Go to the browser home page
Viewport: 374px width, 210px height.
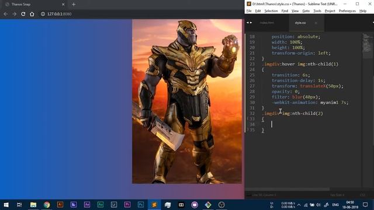coord(32,14)
